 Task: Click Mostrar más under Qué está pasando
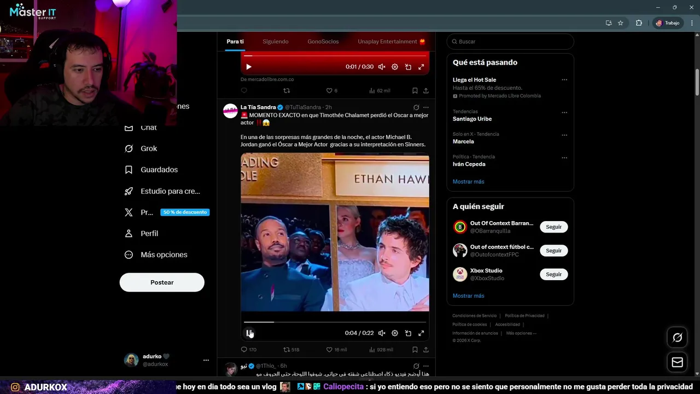pyautogui.click(x=468, y=182)
